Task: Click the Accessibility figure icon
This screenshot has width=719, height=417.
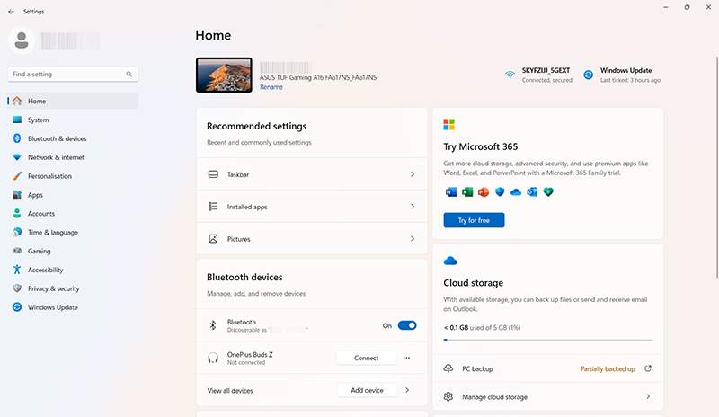Action: coord(17,270)
